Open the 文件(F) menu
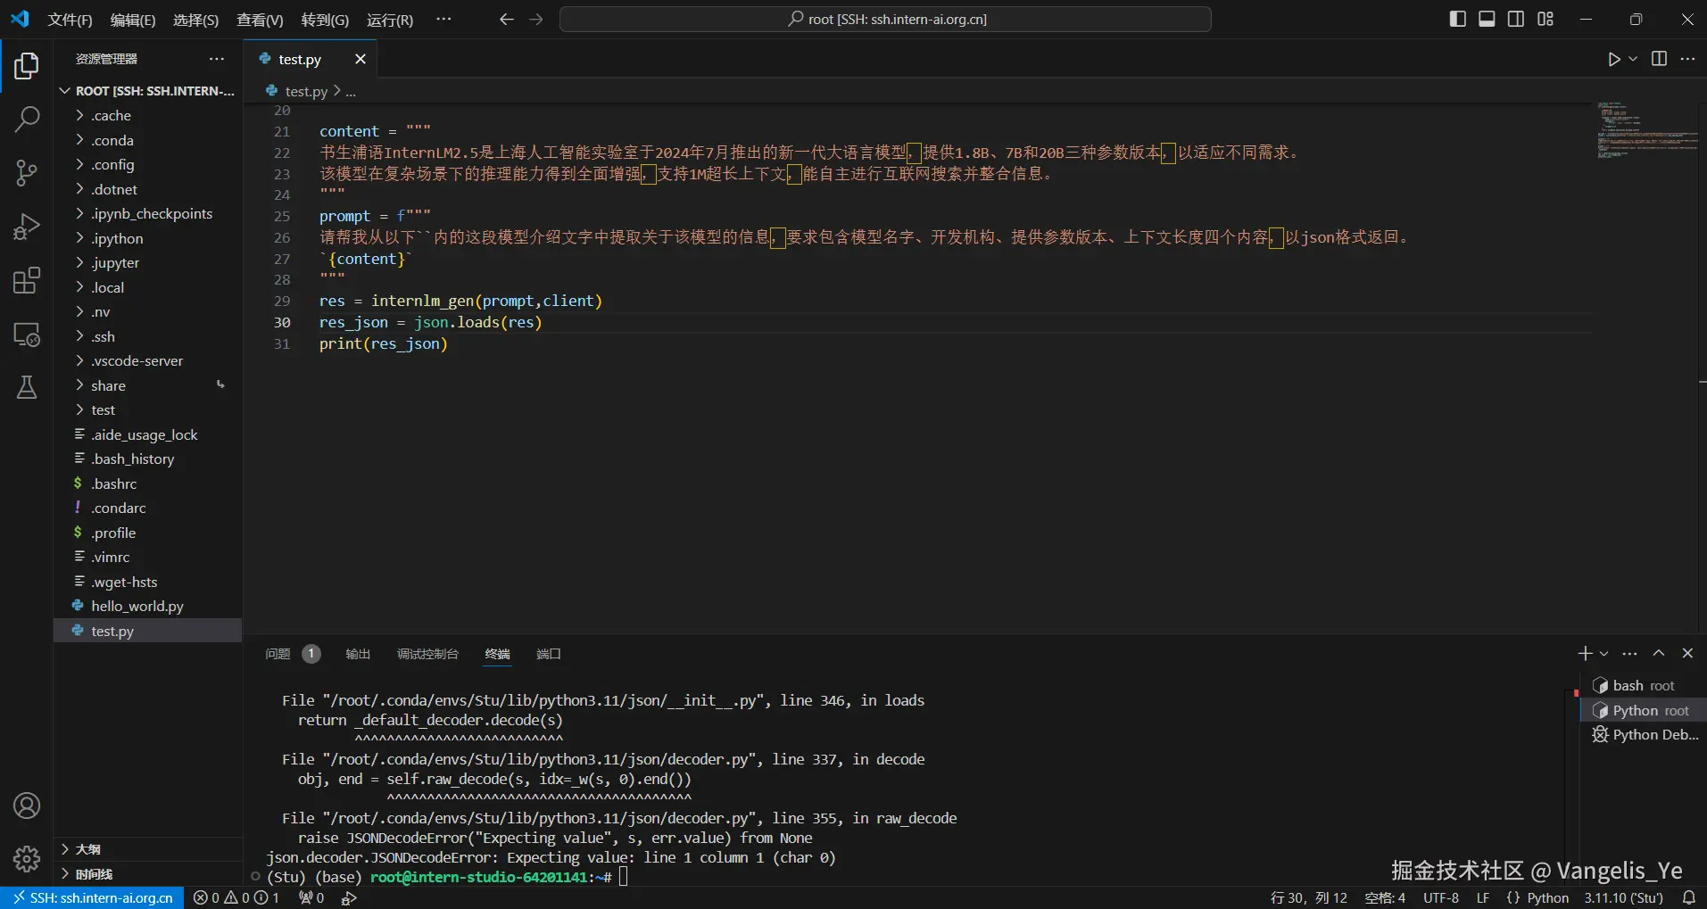The height and width of the screenshot is (909, 1707). point(70,20)
